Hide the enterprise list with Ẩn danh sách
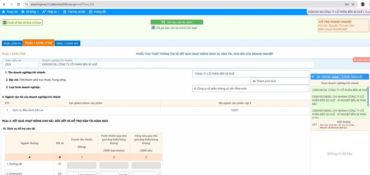Image resolution: width=370 pixels, height=175 pixels. click(x=361, y=60)
